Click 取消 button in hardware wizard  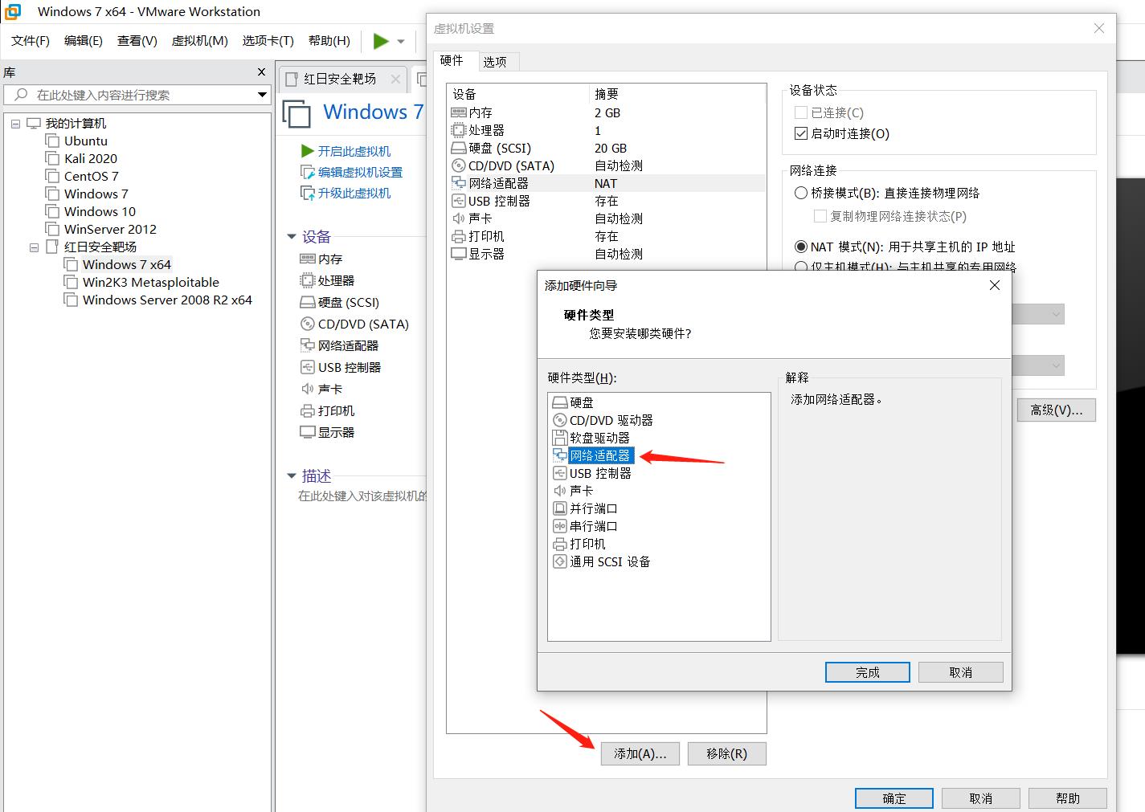tap(961, 672)
